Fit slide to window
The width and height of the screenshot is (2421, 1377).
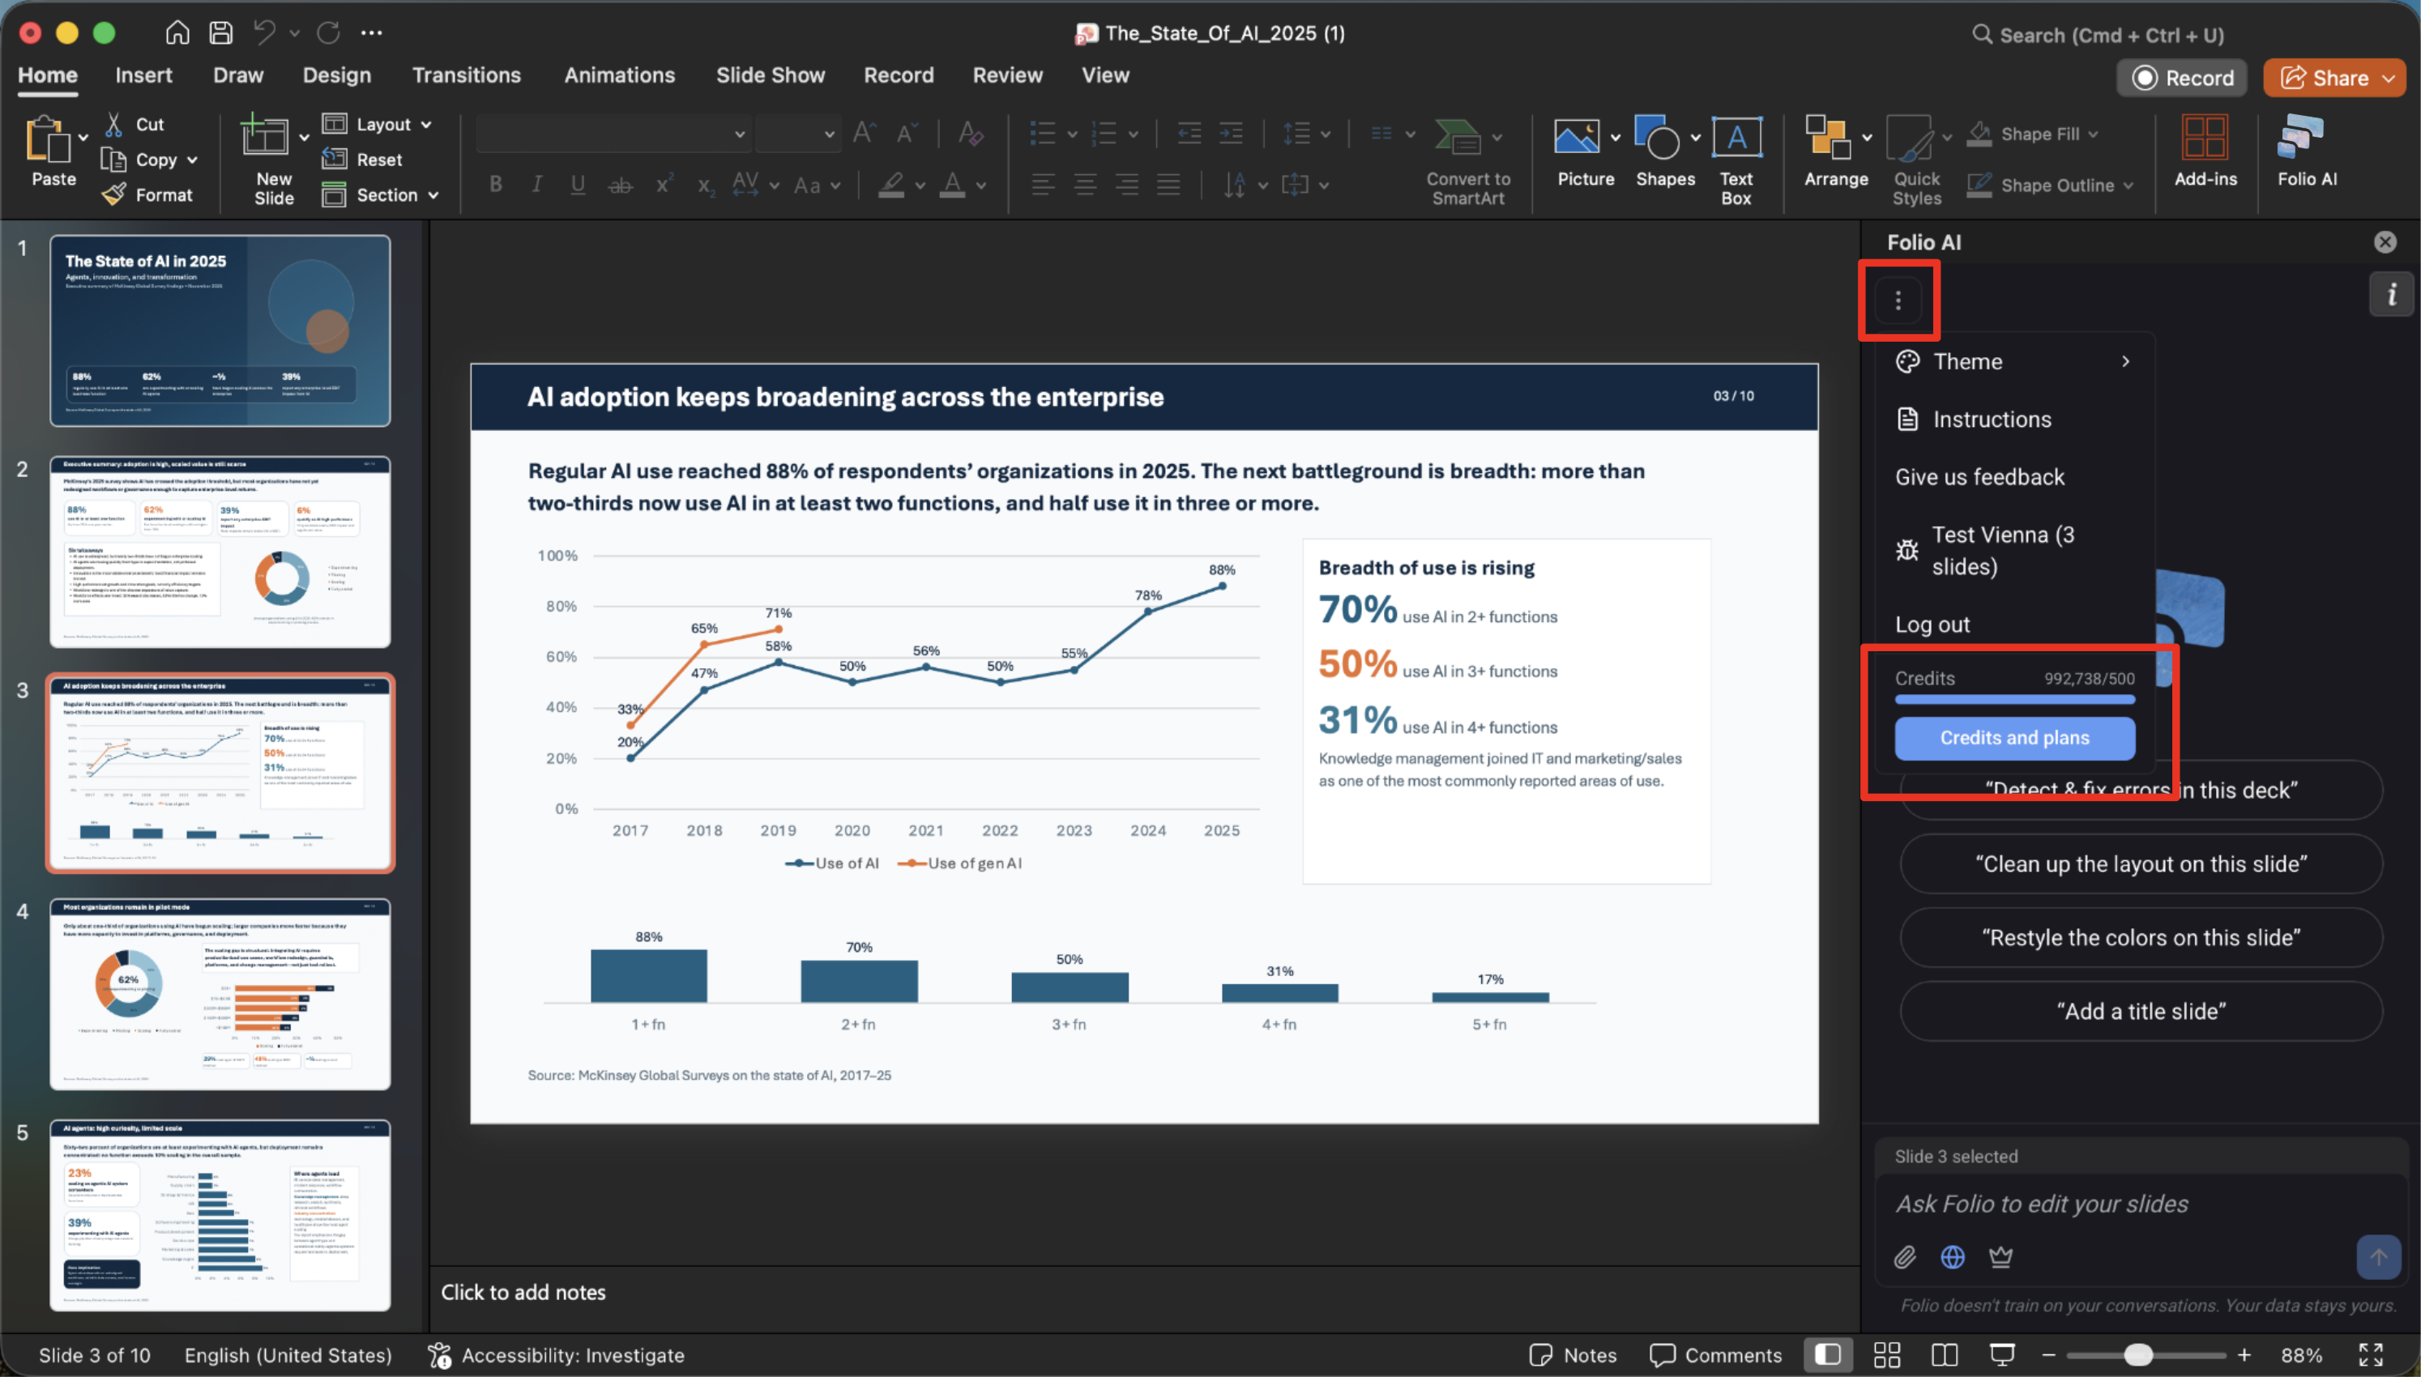point(2370,1355)
